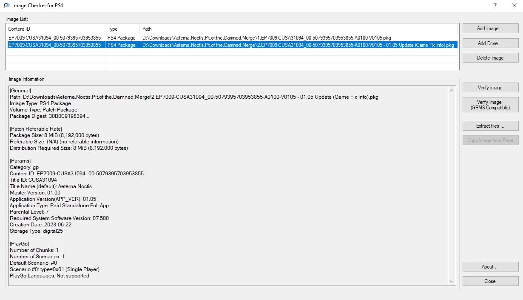Start verification with Verify Image button

pyautogui.click(x=490, y=88)
